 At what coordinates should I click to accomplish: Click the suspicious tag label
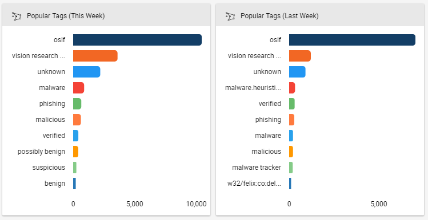(49, 168)
